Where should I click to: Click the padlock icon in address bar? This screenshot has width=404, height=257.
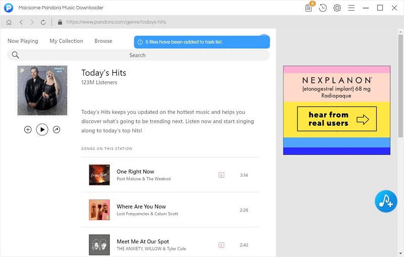(x=60, y=22)
